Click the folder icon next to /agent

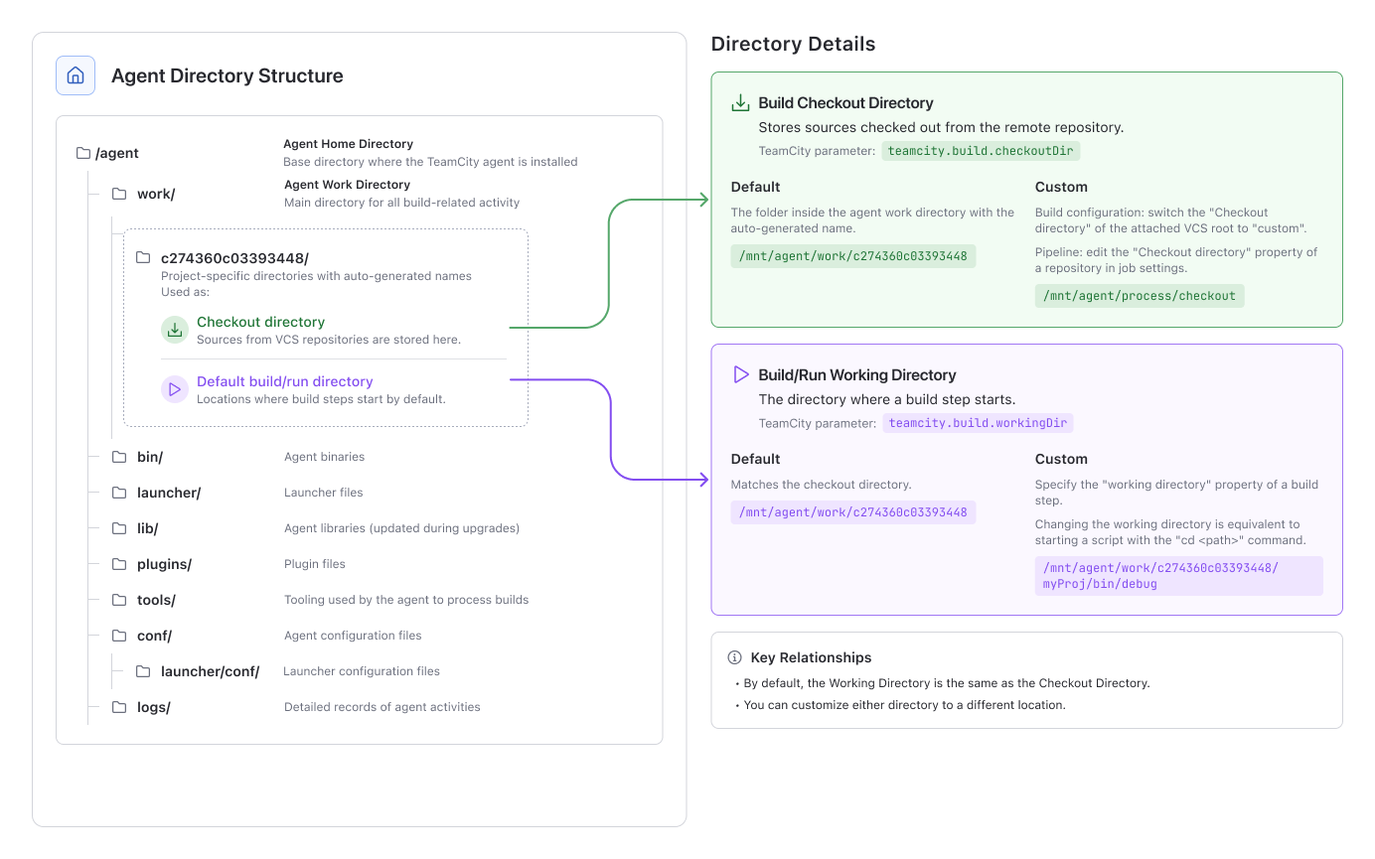pyautogui.click(x=83, y=153)
